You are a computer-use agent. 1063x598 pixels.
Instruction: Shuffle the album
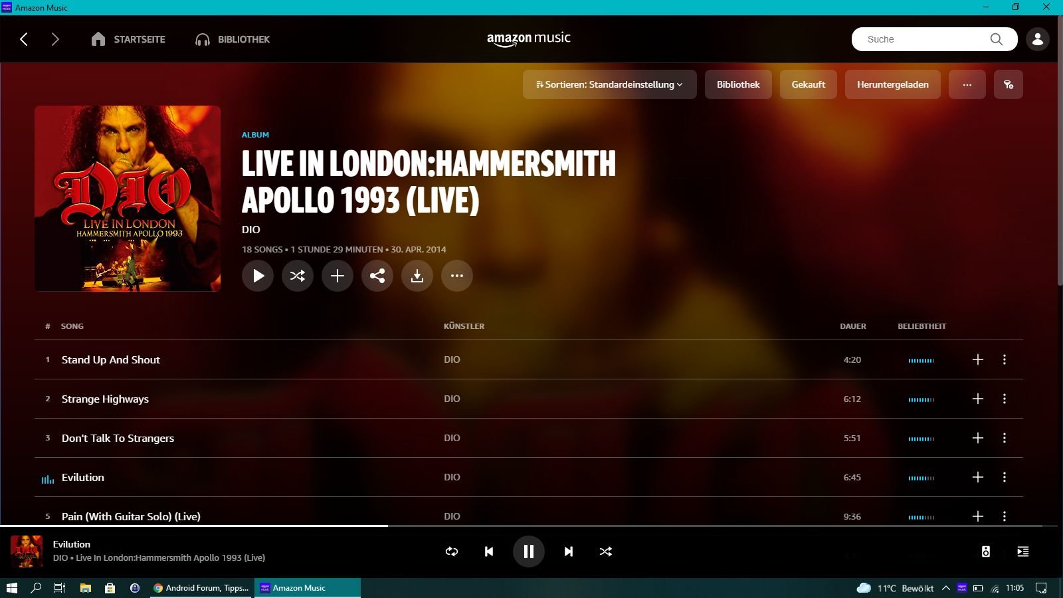coord(298,276)
